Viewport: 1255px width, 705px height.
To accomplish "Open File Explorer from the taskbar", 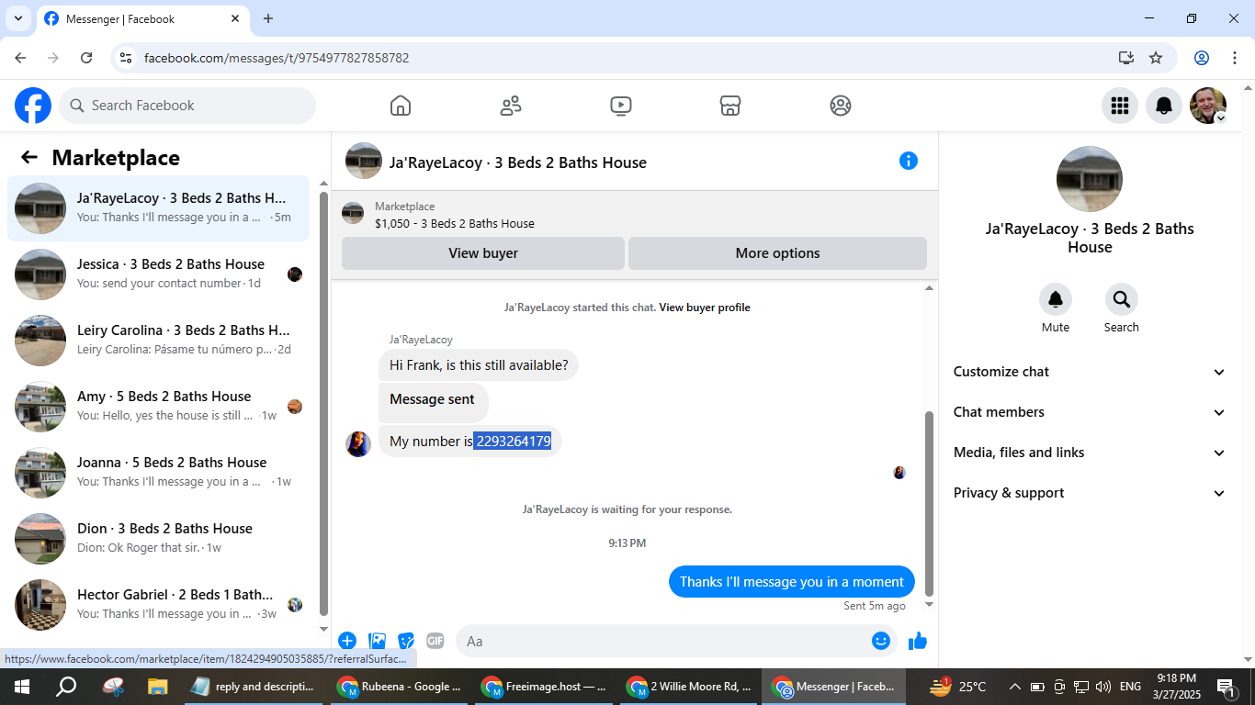I will coord(158,687).
